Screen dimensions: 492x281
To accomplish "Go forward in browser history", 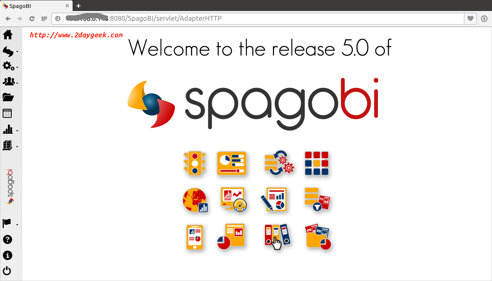I will [x=20, y=19].
